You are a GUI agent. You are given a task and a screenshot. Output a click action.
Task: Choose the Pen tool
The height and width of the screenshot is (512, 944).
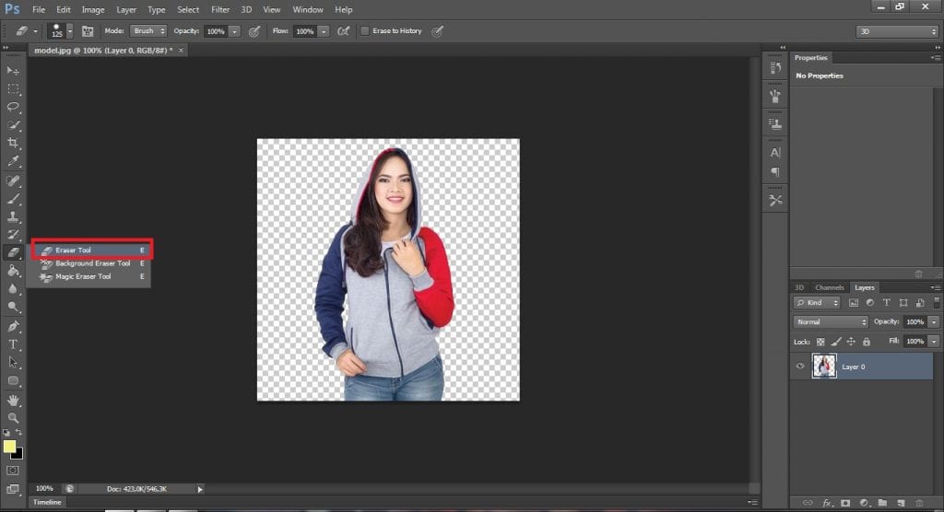tap(13, 326)
